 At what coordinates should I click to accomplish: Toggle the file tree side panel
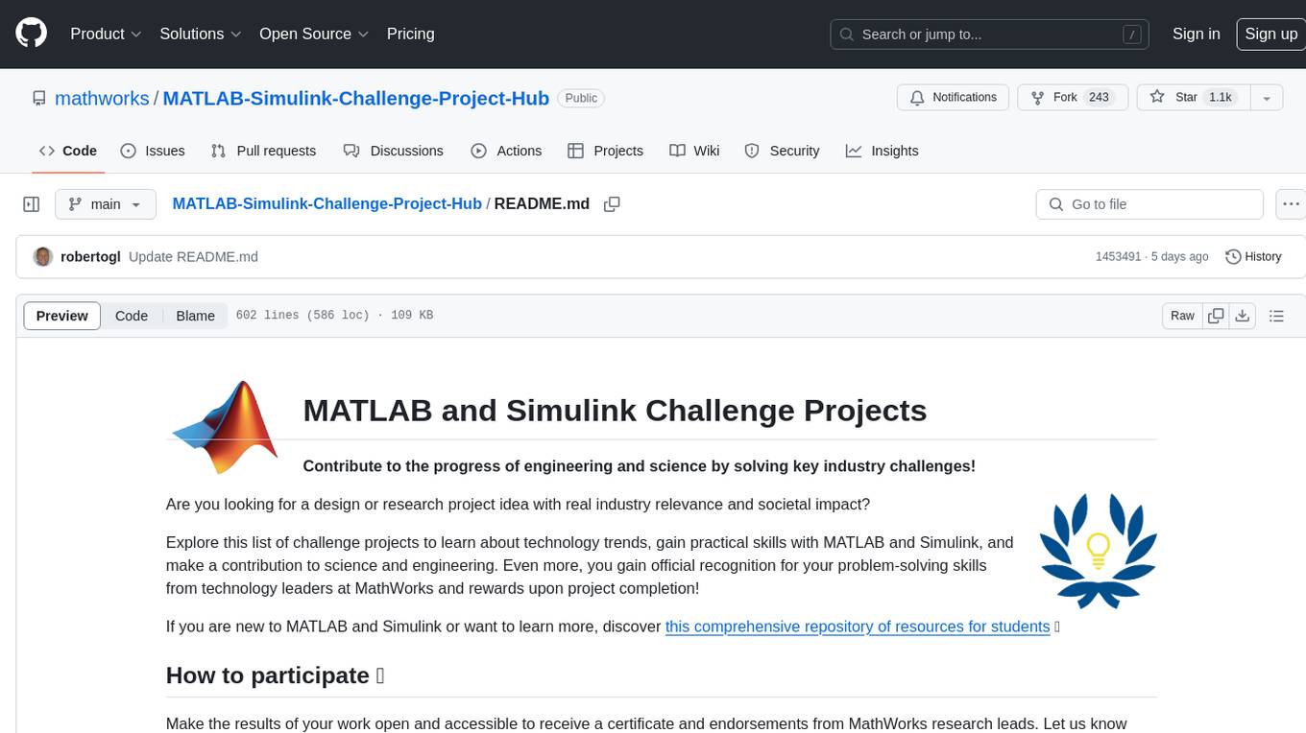(x=32, y=204)
